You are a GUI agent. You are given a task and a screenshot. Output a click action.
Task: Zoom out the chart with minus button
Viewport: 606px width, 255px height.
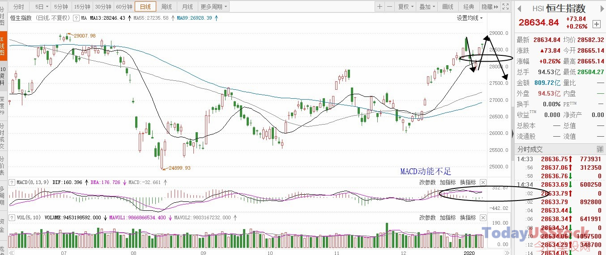pyautogui.click(x=389, y=7)
